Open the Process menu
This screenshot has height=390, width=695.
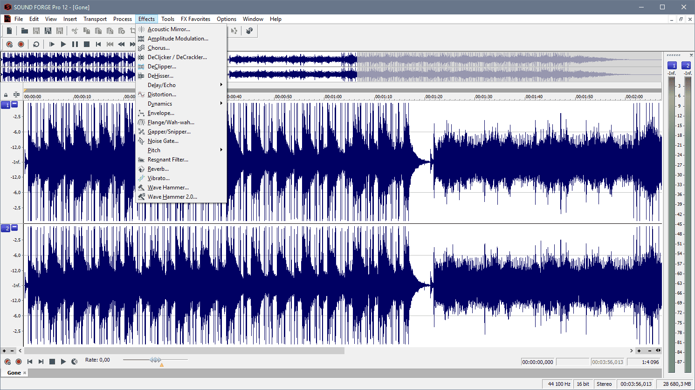tap(122, 19)
